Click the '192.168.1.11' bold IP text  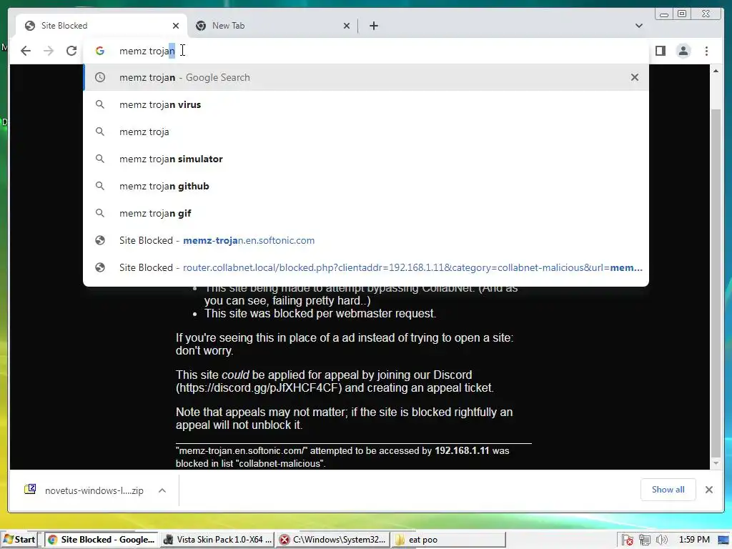coord(462,451)
